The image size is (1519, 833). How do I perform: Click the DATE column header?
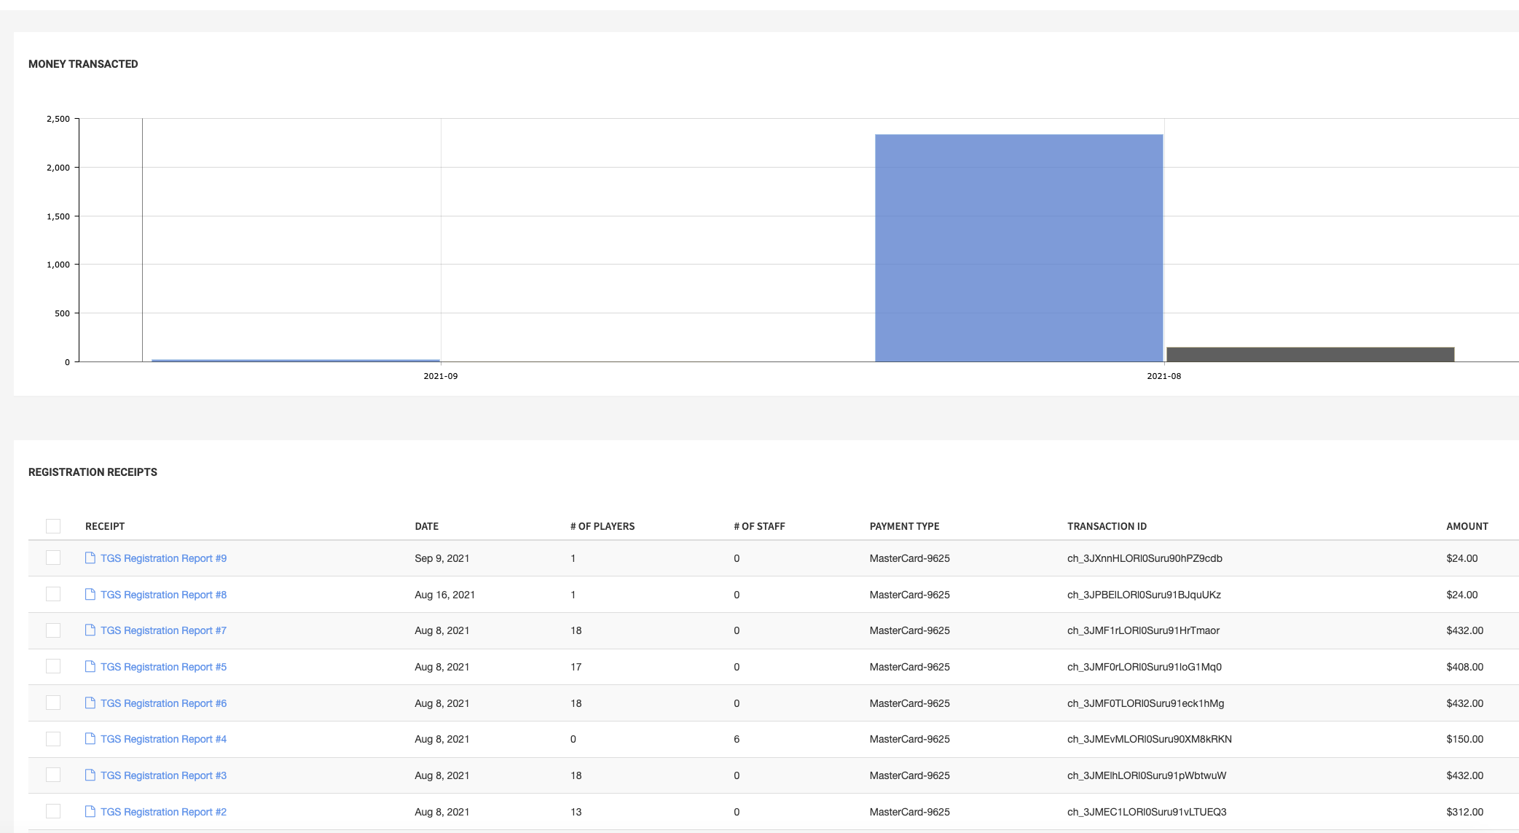426,526
